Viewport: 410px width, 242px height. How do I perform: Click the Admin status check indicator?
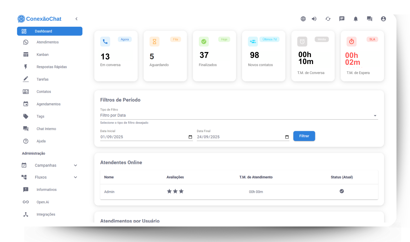click(342, 191)
